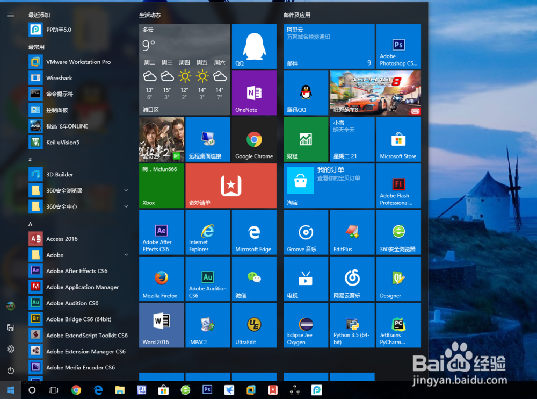
Task: Open Photoshop from the taskbar
Action: coord(207,390)
